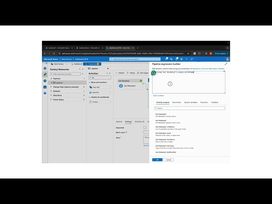Open Azure settings gear icon
The image size is (272, 204).
click(x=181, y=59)
